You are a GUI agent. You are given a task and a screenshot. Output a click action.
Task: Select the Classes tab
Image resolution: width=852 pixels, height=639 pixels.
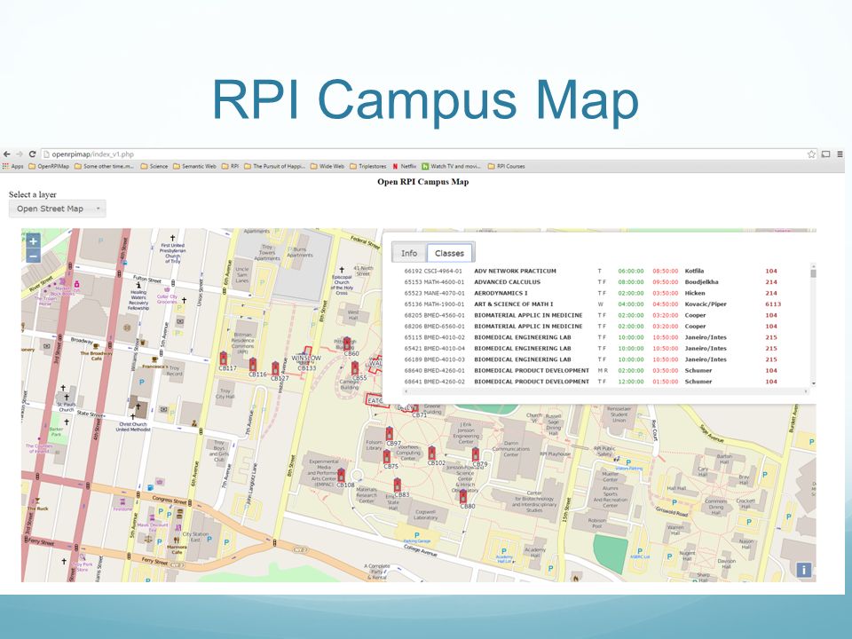[x=450, y=253]
